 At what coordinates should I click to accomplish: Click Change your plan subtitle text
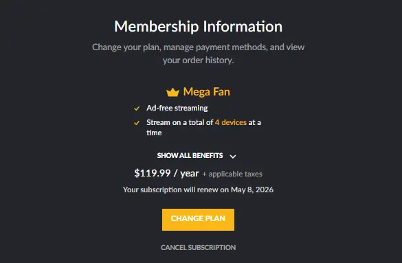coord(126,47)
